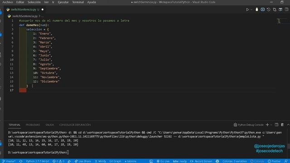Click the debug run icon in the status bar
Image resolution: width=290 pixels, height=163 pixels.
(x=69, y=161)
